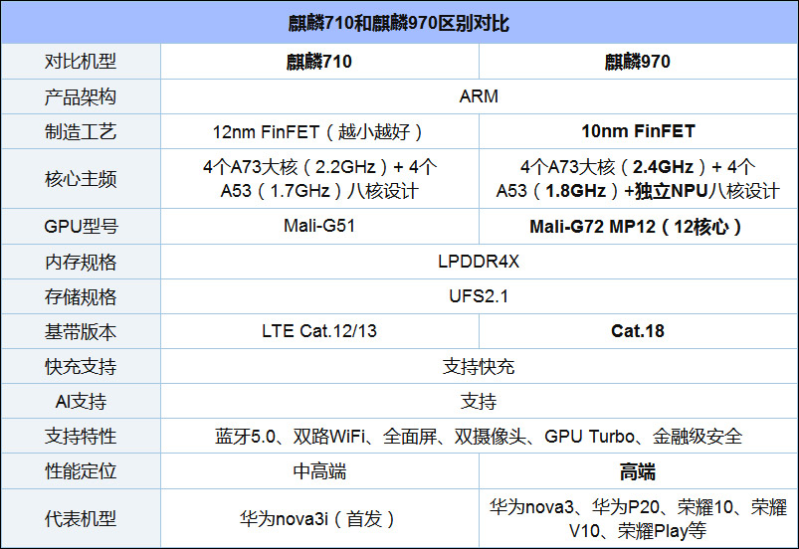Click the 支持快充 cell

pyautogui.click(x=479, y=366)
